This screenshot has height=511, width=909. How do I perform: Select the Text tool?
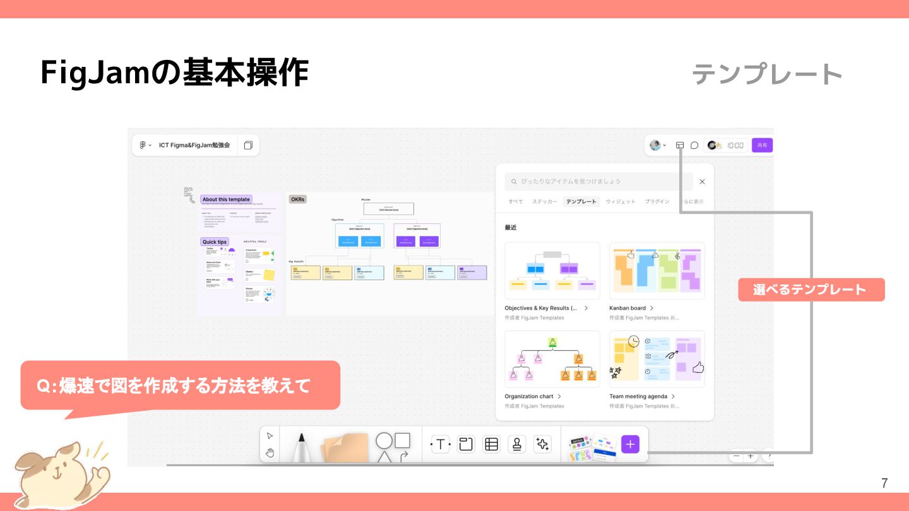441,445
